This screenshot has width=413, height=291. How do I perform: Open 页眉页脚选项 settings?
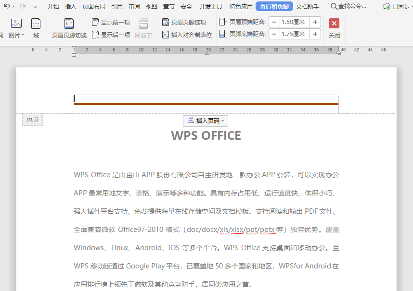pyautogui.click(x=184, y=23)
